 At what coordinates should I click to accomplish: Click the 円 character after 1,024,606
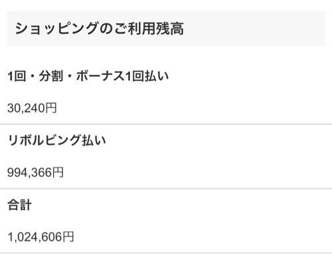tap(68, 237)
